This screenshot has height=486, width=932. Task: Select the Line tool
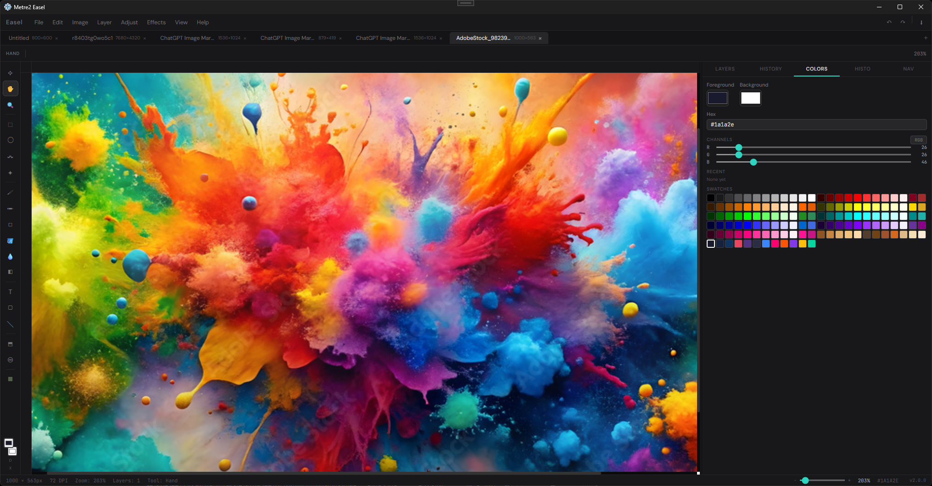pyautogui.click(x=10, y=324)
